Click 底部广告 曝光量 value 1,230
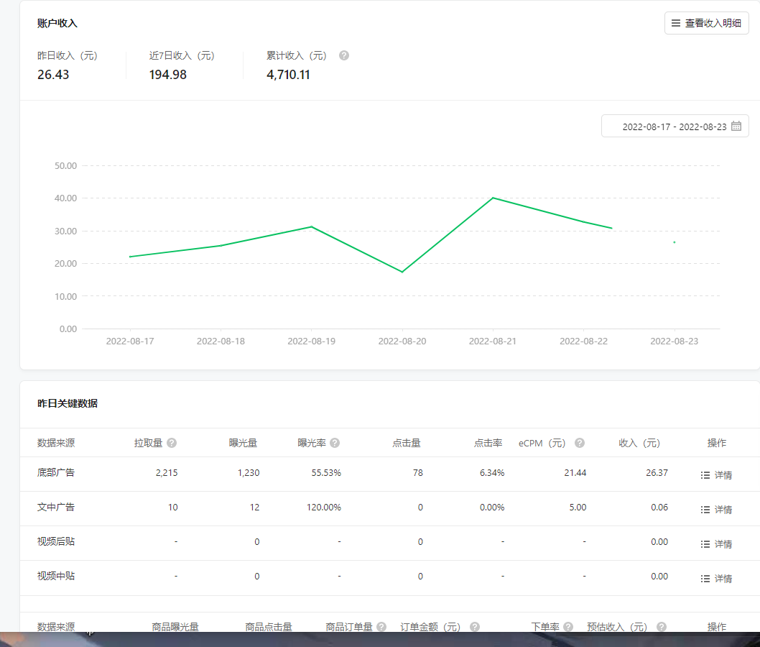 pyautogui.click(x=248, y=472)
